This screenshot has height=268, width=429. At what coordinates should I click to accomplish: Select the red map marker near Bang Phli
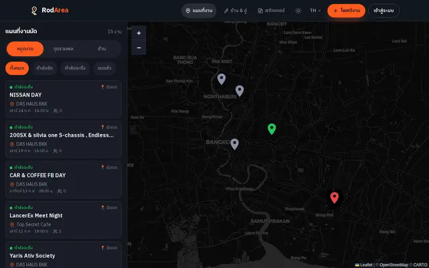click(334, 198)
